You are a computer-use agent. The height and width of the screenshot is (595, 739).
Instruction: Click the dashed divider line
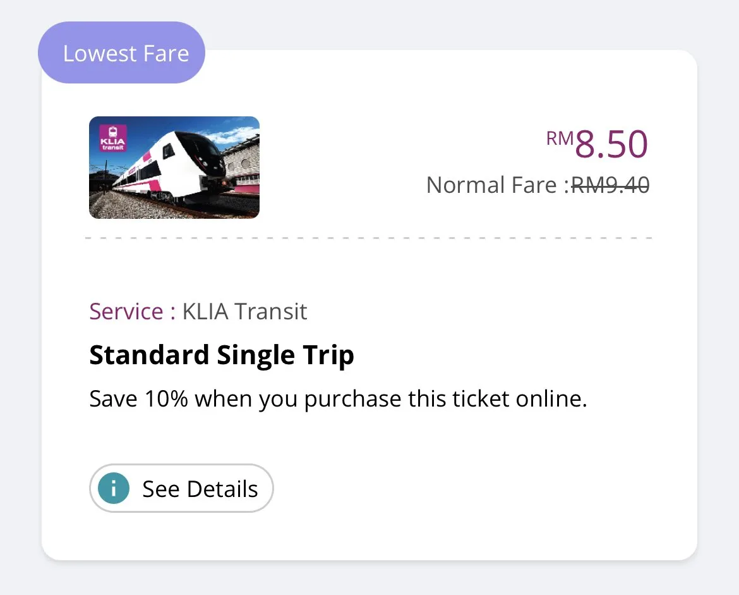[369, 238]
